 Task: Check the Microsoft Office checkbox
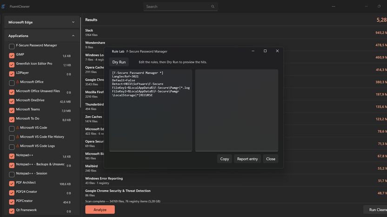(12, 83)
